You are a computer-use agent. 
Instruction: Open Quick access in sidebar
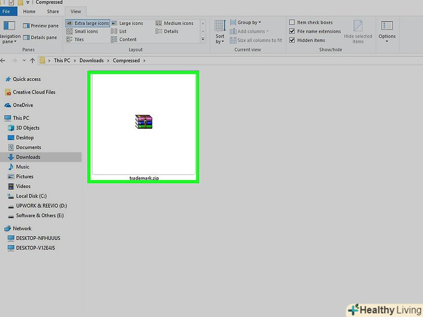point(23,79)
